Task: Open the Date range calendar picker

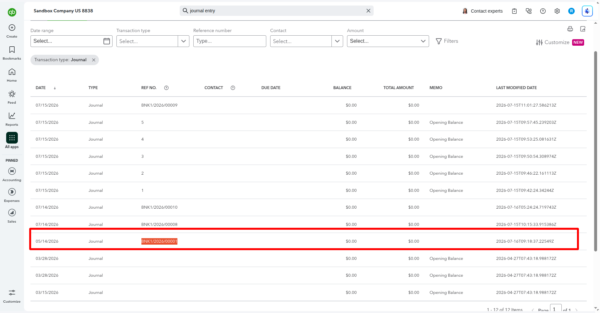Action: click(106, 41)
